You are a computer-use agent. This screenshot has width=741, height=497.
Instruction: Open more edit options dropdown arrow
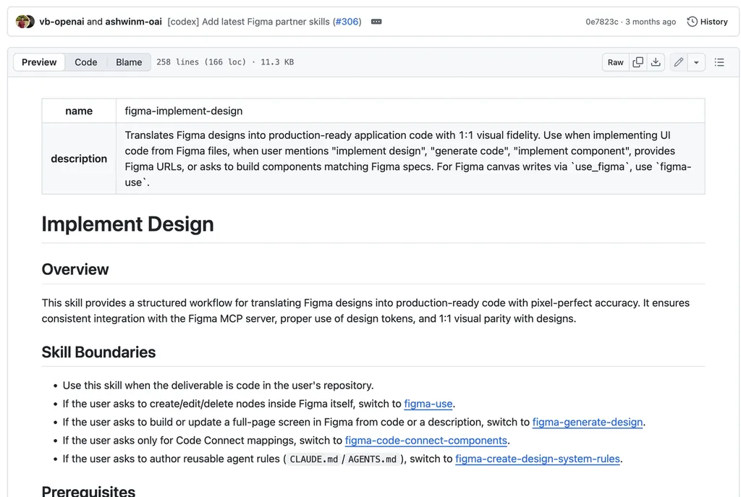tap(696, 62)
